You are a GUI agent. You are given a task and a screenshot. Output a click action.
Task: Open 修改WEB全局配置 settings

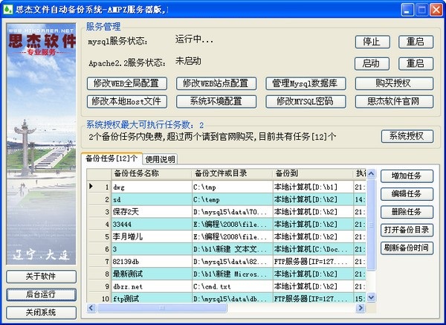point(126,83)
